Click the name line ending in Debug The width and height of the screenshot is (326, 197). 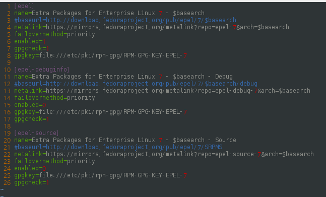(123, 77)
